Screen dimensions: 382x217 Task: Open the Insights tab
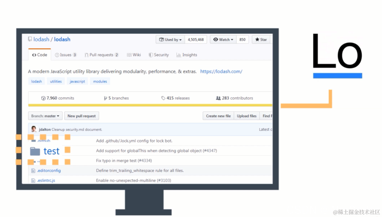coord(187,55)
